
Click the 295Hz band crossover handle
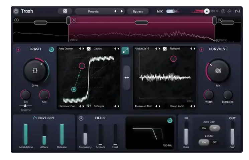click(x=68, y=20)
